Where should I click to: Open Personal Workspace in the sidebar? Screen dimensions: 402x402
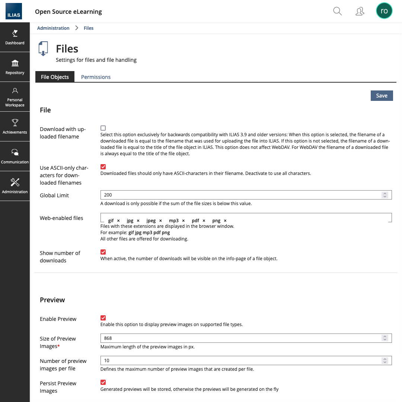[15, 97]
